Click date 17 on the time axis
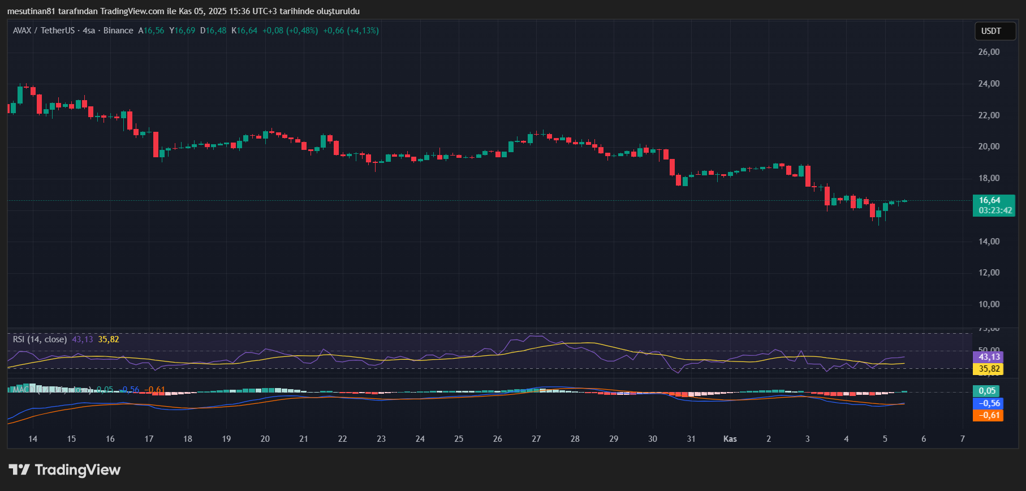Image resolution: width=1026 pixels, height=491 pixels. [149, 439]
